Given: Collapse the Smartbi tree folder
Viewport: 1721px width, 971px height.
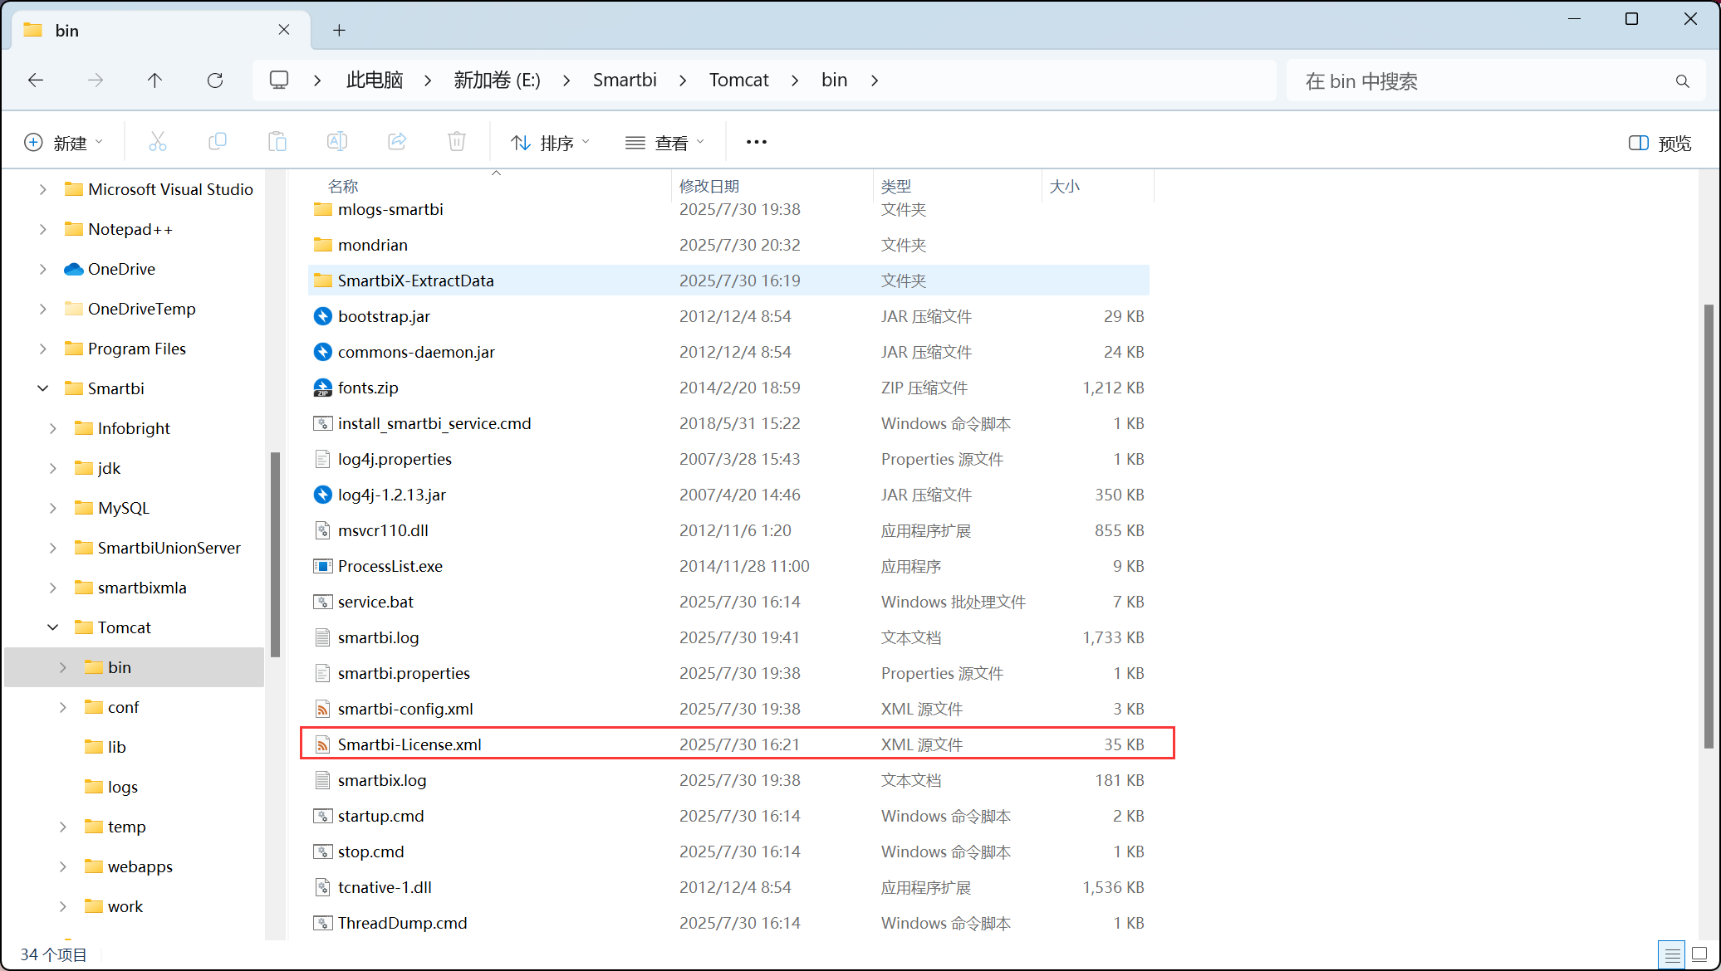Looking at the screenshot, I should (x=43, y=388).
